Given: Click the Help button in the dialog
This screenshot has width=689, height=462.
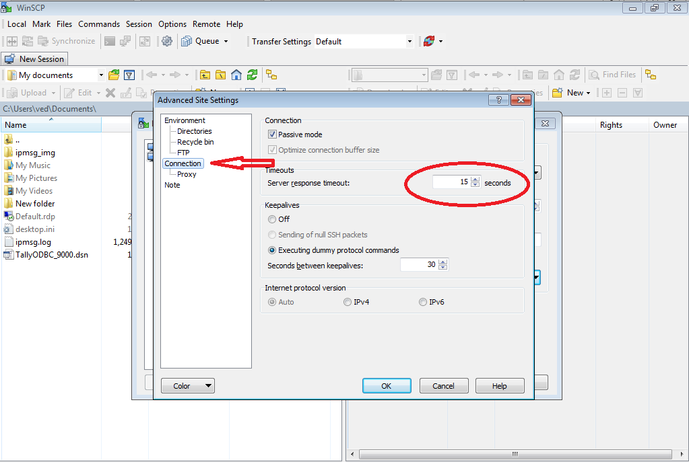Looking at the screenshot, I should [x=500, y=385].
